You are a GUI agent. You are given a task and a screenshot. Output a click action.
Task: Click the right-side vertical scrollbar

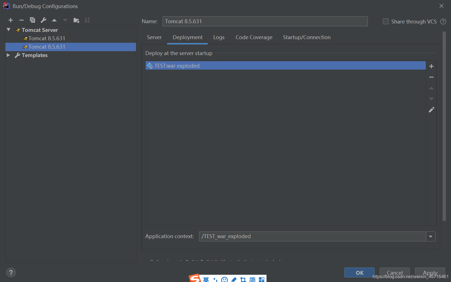444,126
